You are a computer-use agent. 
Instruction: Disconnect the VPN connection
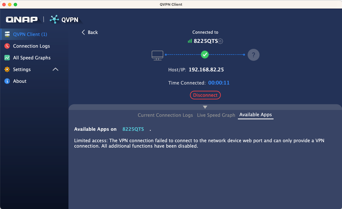(x=205, y=95)
